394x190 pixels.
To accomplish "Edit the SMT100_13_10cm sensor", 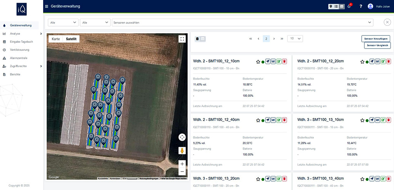I will pos(383,120).
